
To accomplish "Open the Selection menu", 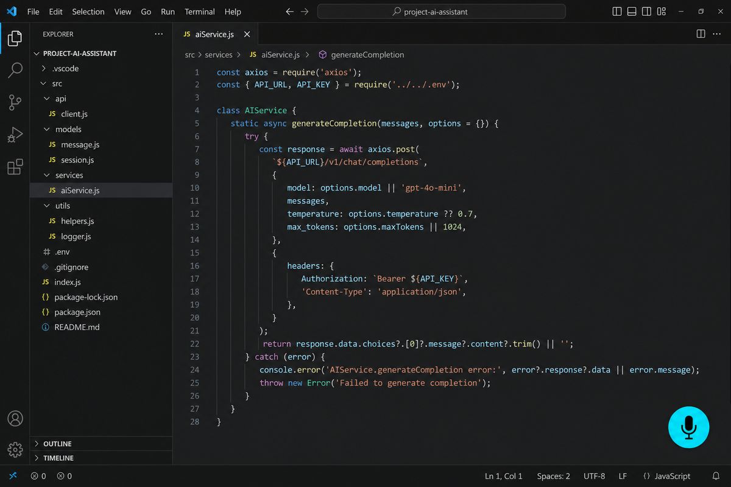I will click(88, 12).
